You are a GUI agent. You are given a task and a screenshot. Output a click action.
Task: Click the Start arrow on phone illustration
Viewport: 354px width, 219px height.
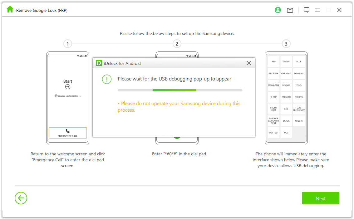point(68,87)
